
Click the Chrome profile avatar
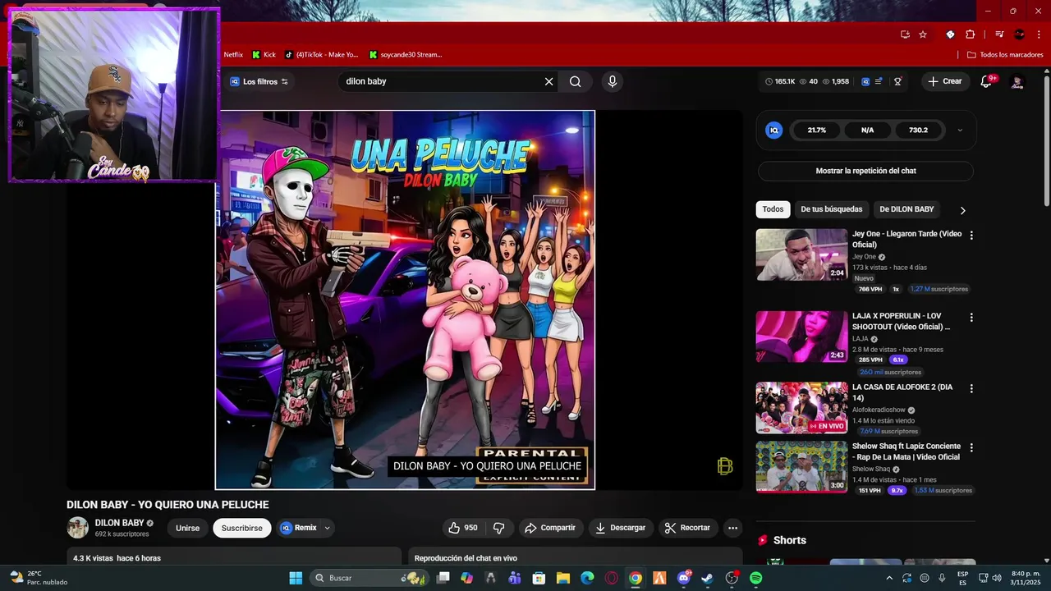1019,34
